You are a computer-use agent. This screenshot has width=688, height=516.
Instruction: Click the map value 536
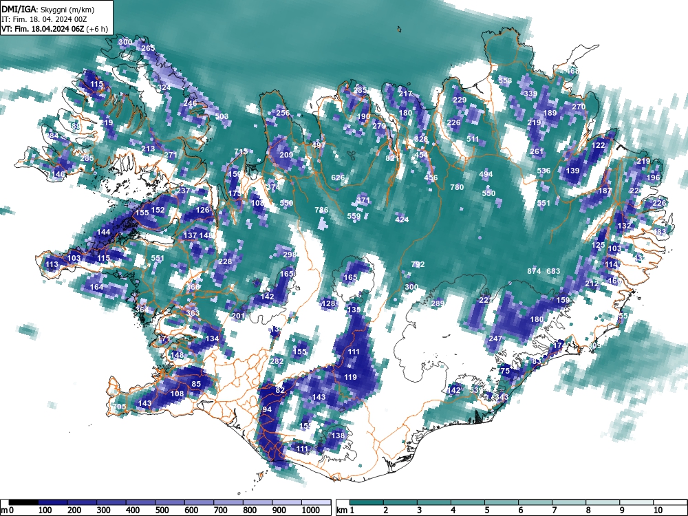coord(544,171)
